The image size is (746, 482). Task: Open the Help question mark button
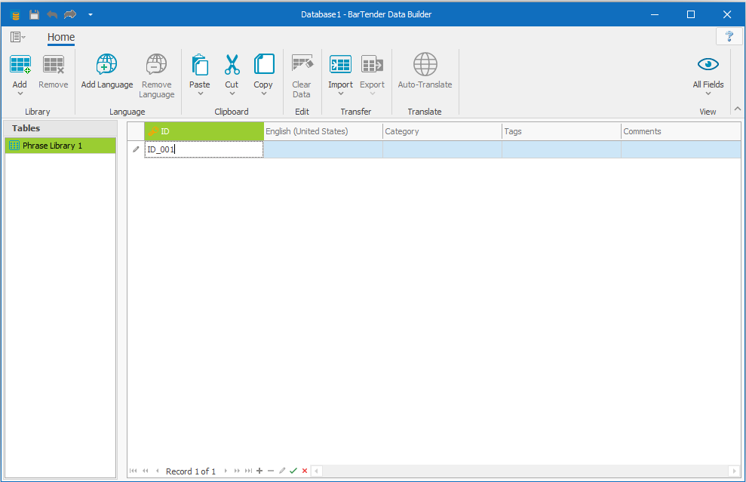(729, 36)
